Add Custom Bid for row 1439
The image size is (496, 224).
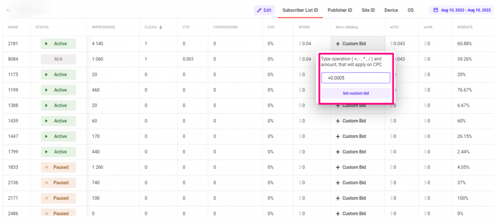351,121
